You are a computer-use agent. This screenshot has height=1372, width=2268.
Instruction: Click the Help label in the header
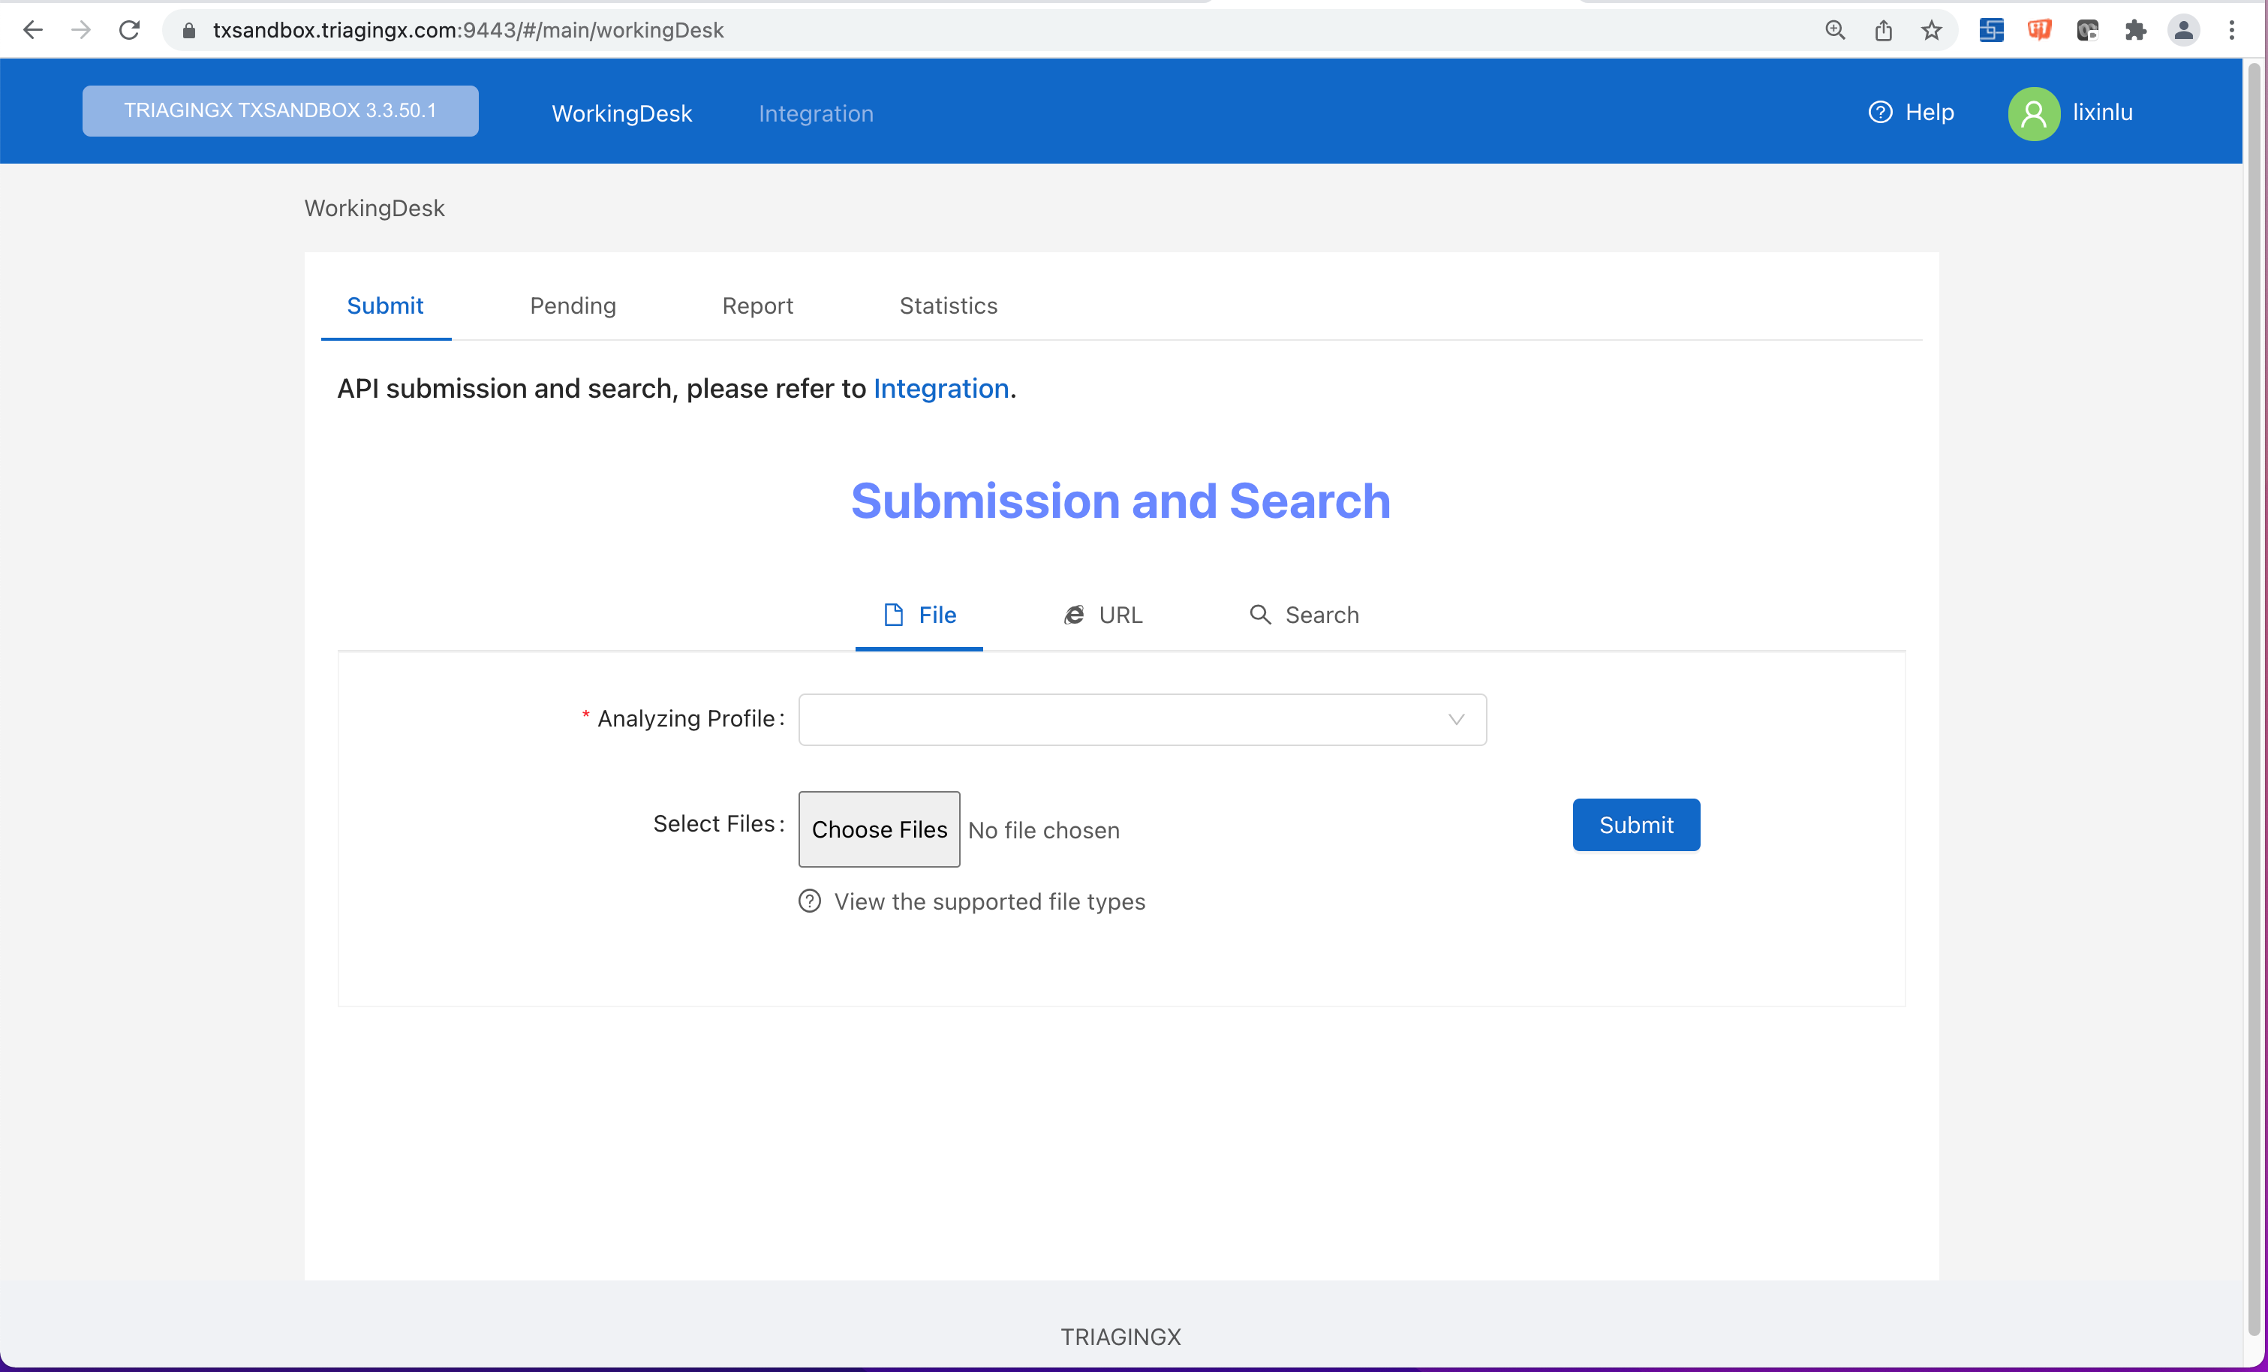pos(1930,113)
